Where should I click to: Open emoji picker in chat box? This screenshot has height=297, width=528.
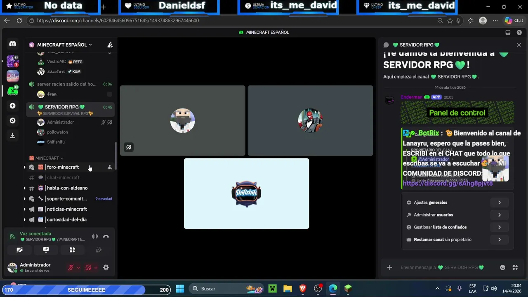[x=502, y=267]
